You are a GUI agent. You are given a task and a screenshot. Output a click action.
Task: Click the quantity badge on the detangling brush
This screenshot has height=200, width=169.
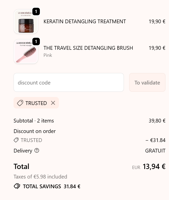click(x=36, y=41)
